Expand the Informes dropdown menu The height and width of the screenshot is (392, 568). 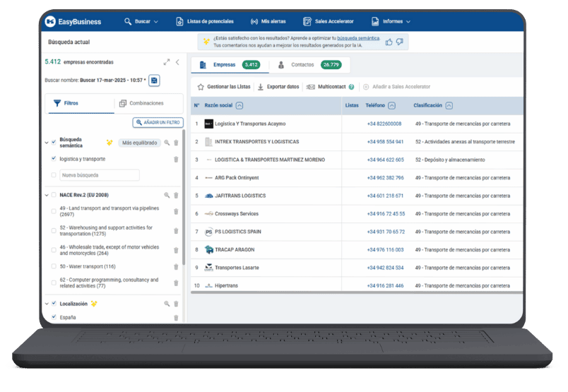[x=391, y=22]
